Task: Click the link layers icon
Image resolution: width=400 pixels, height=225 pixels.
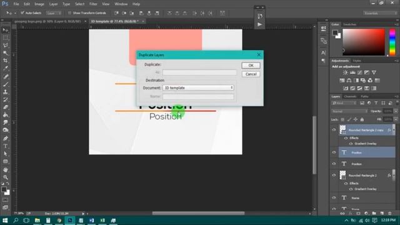Action: tap(342, 213)
